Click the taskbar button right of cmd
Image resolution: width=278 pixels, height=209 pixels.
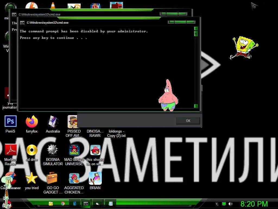[98, 204]
